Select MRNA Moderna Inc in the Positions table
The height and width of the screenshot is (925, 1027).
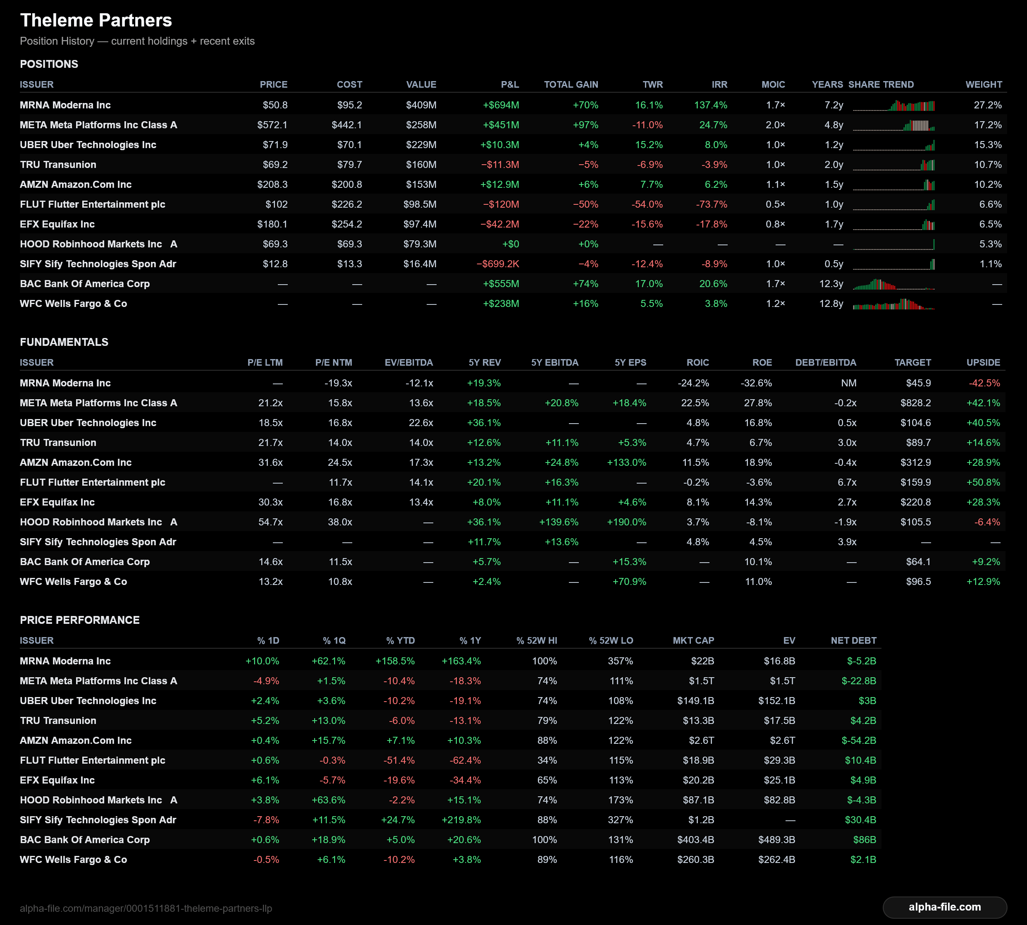(65, 105)
